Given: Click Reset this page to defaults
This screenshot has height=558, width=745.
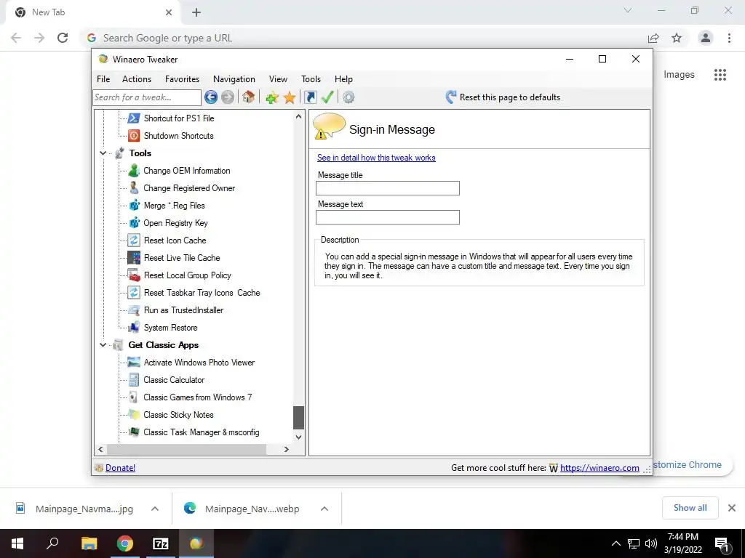Looking at the screenshot, I should [x=503, y=97].
